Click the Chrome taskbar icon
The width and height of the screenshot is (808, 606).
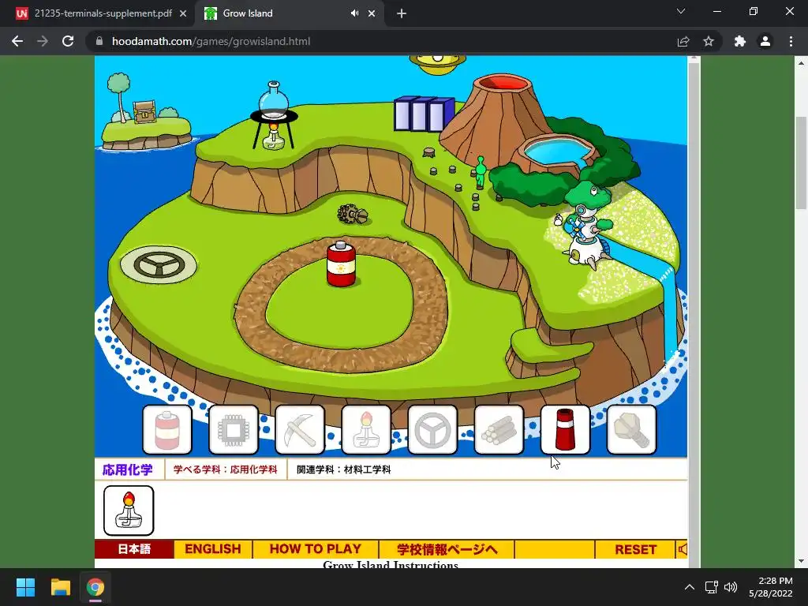point(95,587)
